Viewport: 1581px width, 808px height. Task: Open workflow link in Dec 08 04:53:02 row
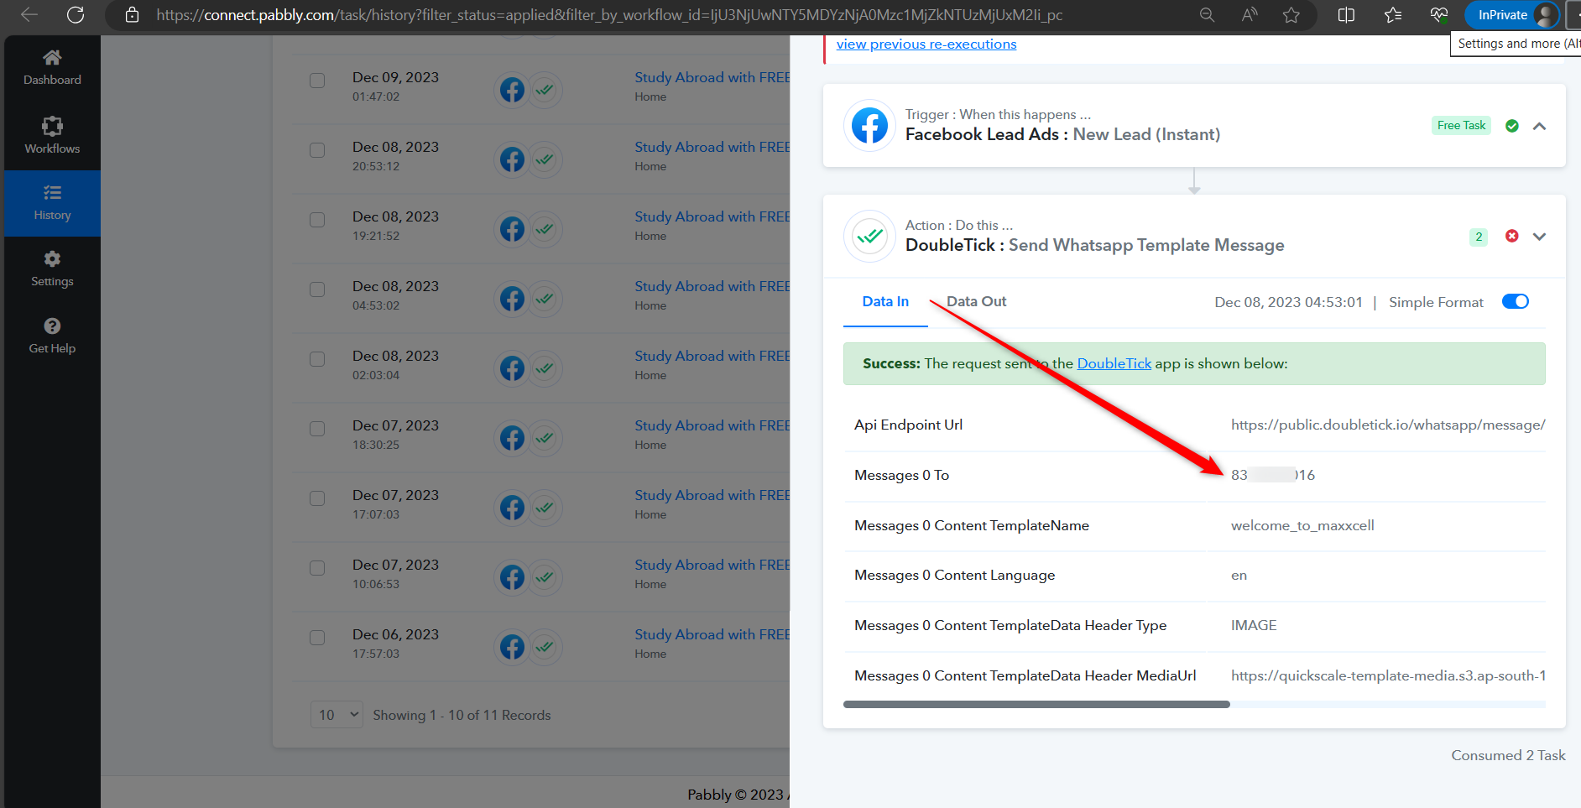[x=712, y=286]
